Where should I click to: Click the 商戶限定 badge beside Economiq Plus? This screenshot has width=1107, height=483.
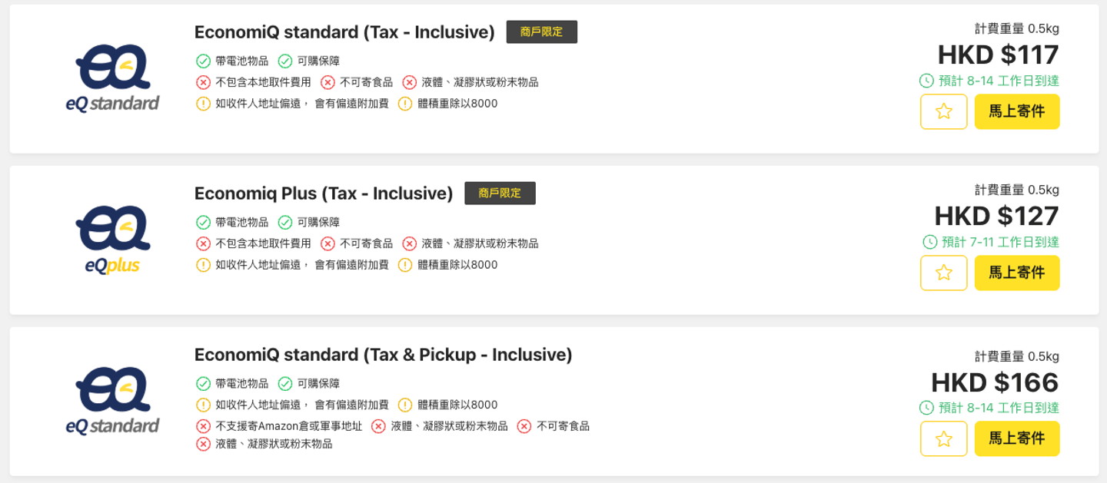pos(500,194)
